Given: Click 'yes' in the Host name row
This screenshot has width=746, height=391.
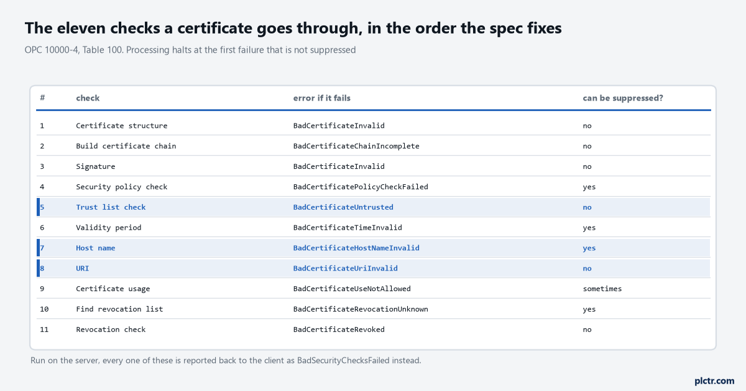Looking at the screenshot, I should point(589,248).
